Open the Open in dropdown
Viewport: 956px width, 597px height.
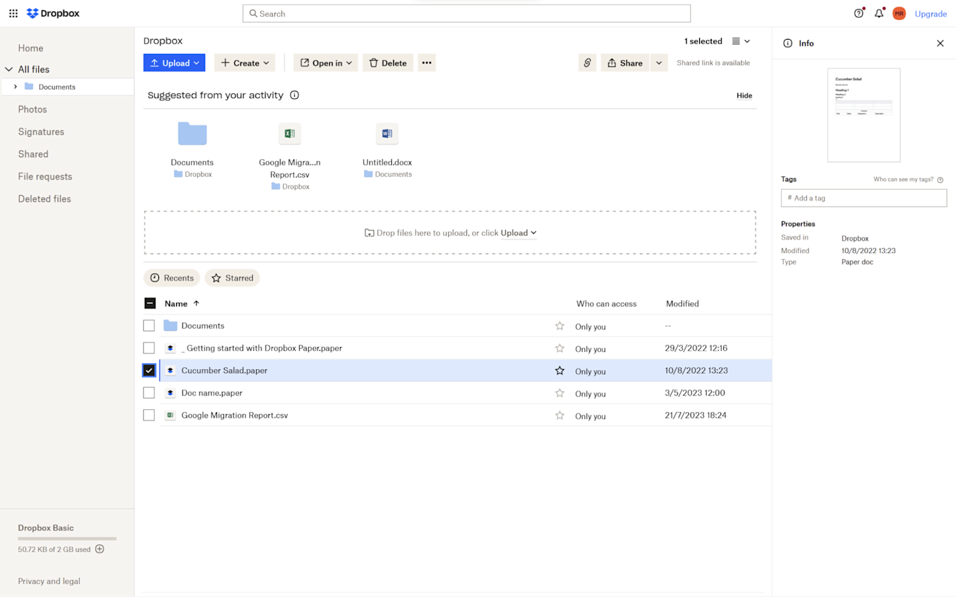[326, 63]
